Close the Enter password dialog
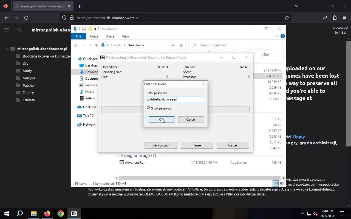Viewport: 351px width, 219px height. pyautogui.click(x=203, y=84)
